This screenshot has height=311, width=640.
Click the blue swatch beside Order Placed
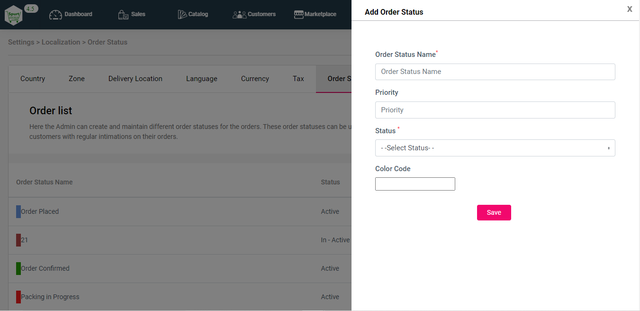[x=18, y=211]
